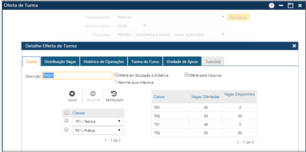
Task: Click the RESTAURAR restore icon
Action: click(114, 94)
